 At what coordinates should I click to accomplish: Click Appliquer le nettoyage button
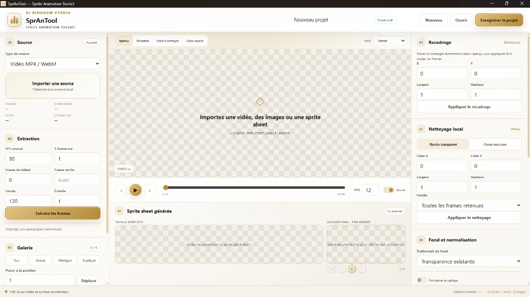[469, 217]
